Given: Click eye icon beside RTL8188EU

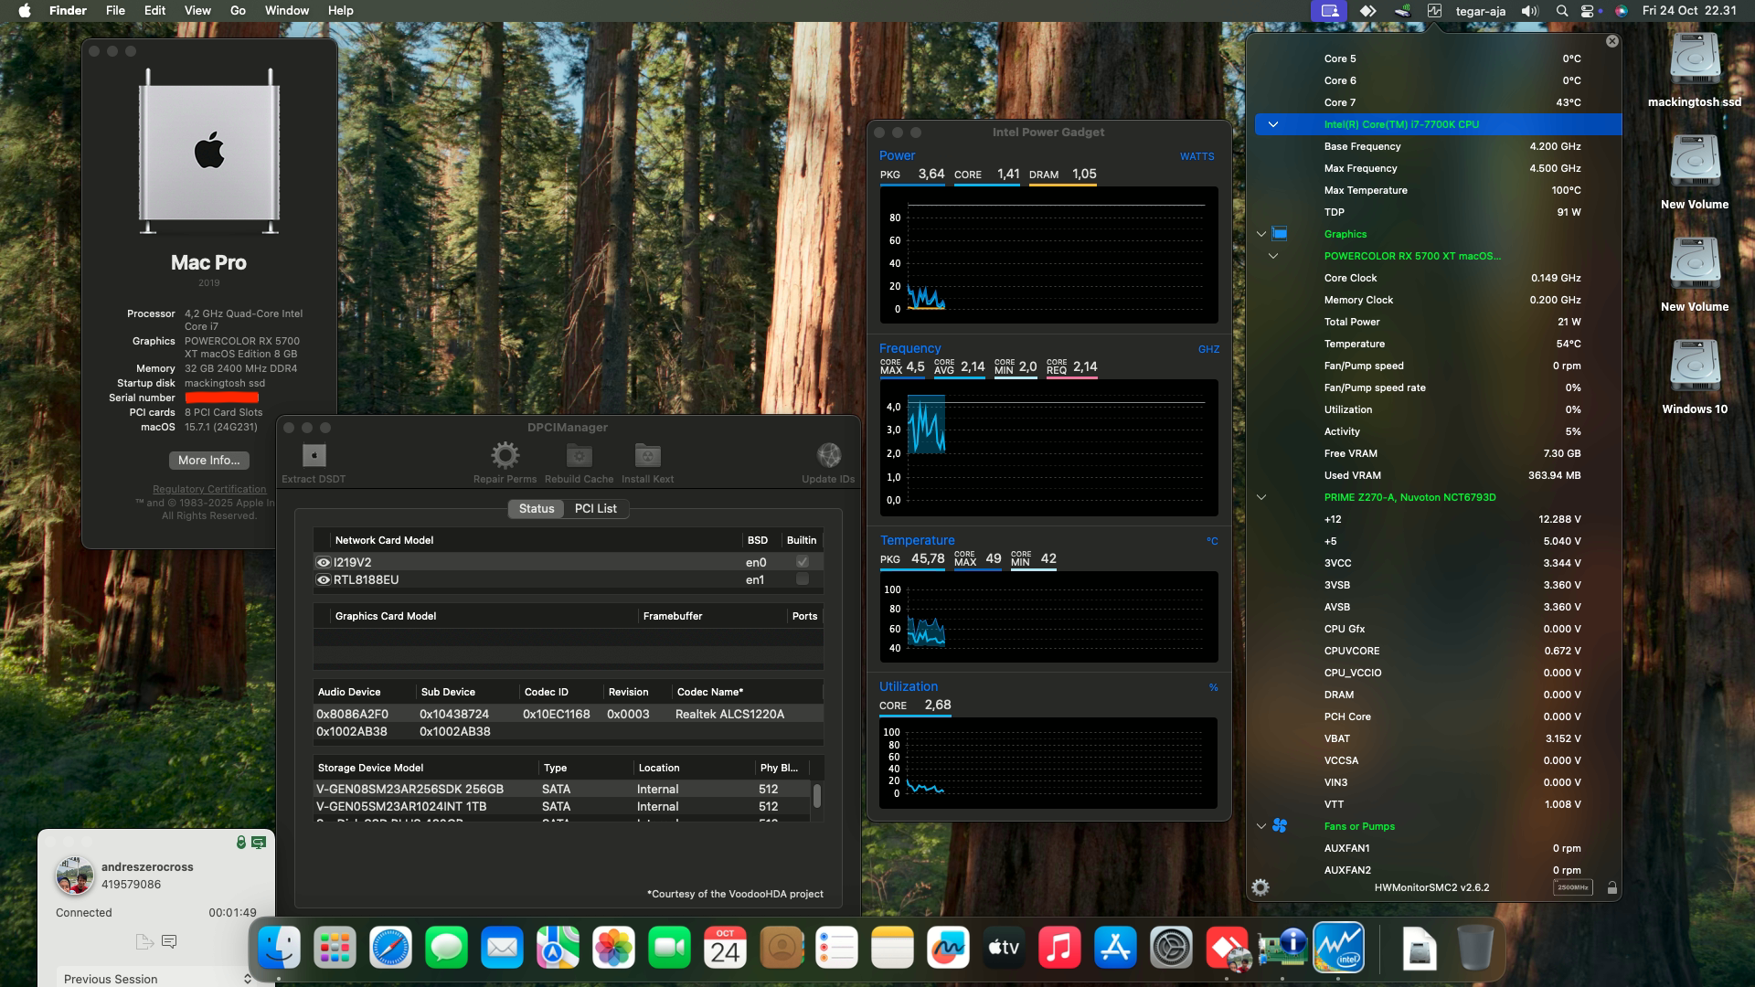Looking at the screenshot, I should 323,580.
